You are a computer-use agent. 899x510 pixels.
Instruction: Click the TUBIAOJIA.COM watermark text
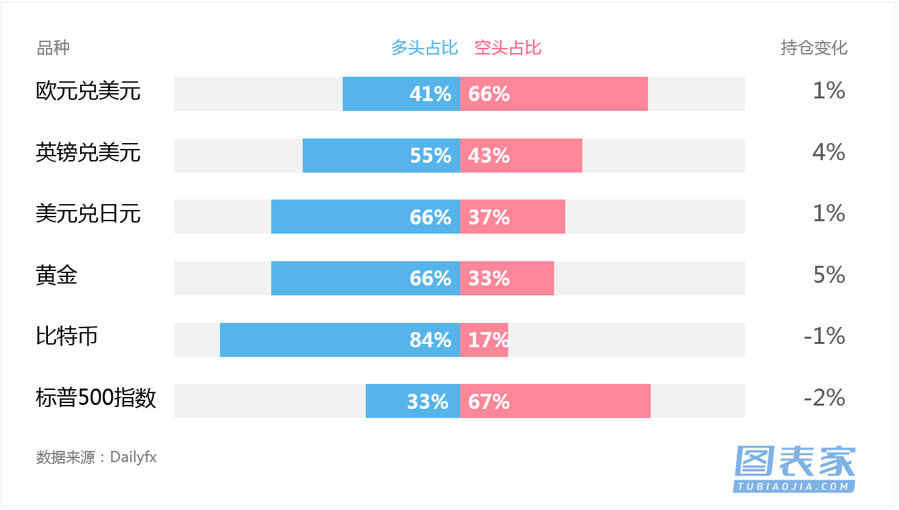tap(795, 486)
